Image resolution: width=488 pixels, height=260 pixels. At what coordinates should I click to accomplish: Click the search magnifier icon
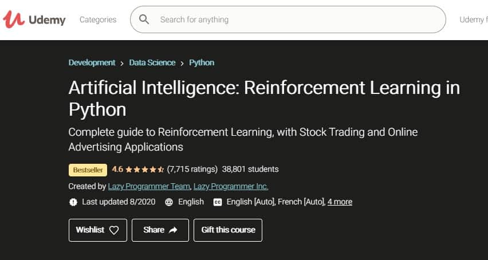(x=144, y=19)
